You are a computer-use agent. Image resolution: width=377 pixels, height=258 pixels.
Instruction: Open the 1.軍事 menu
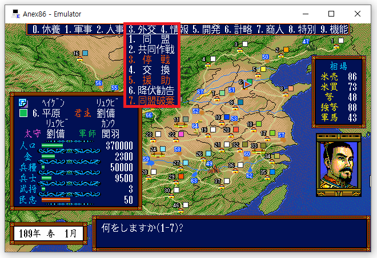pos(78,30)
